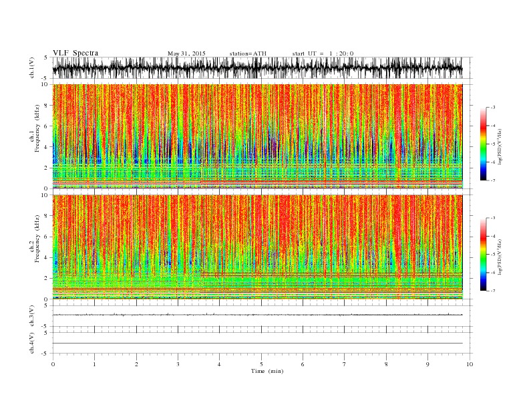Click time axis tick label '0'
This screenshot has height=409, width=529.
[53, 364]
